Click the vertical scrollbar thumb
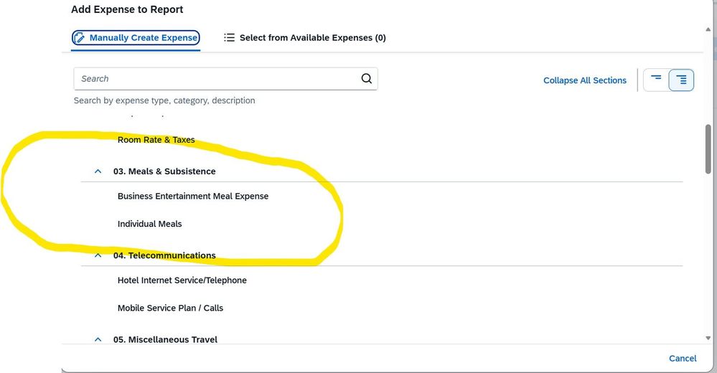Viewport: 717px width, 373px height. (x=708, y=149)
